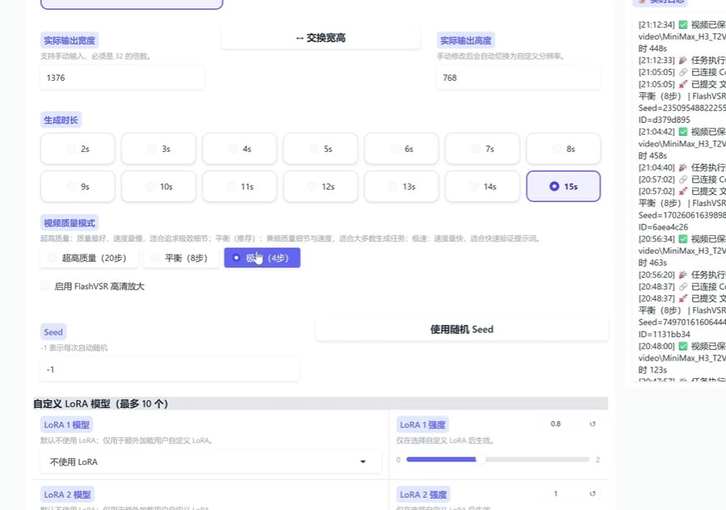
Task: Select the 2s duration option
Action: (78, 149)
